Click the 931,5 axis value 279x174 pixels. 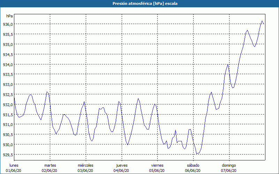point(8,115)
